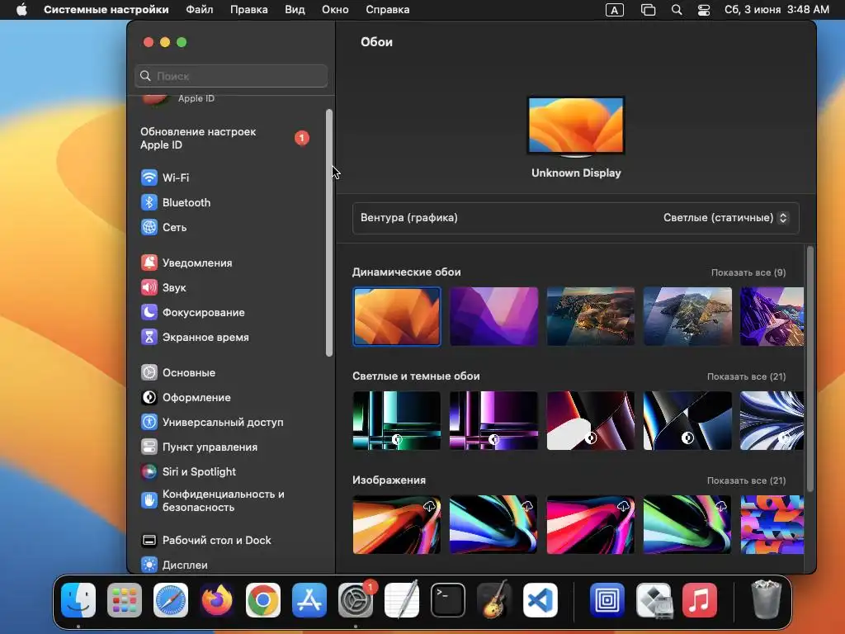Launch Safari from the Dock
This screenshot has width=845, height=634.
tap(171, 600)
